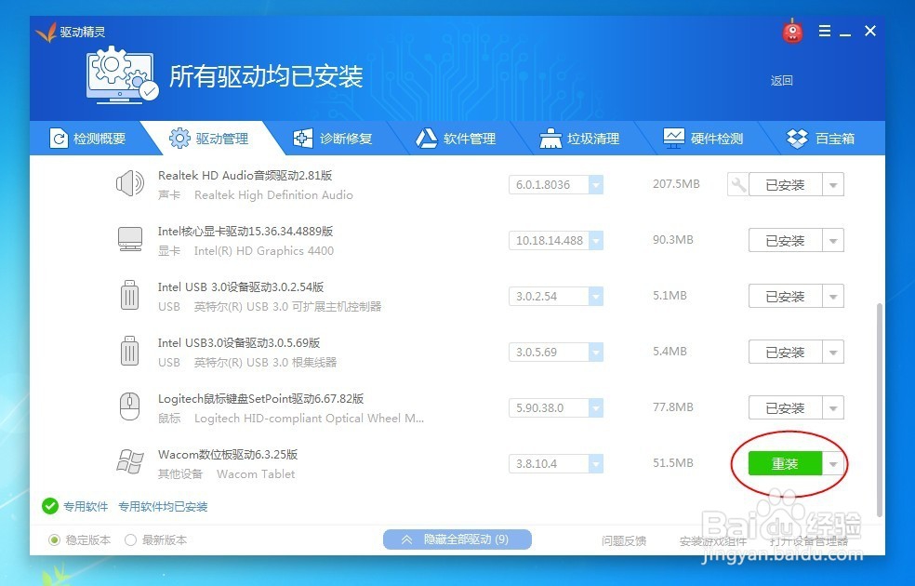Screen dimensions: 915x586
Task: Click 已安装 button for Realtek HD Audio
Action: point(786,184)
